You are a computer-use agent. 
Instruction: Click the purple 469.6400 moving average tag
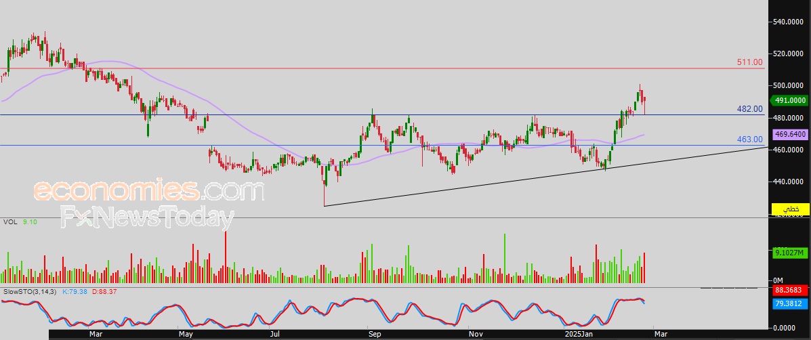pyautogui.click(x=789, y=135)
